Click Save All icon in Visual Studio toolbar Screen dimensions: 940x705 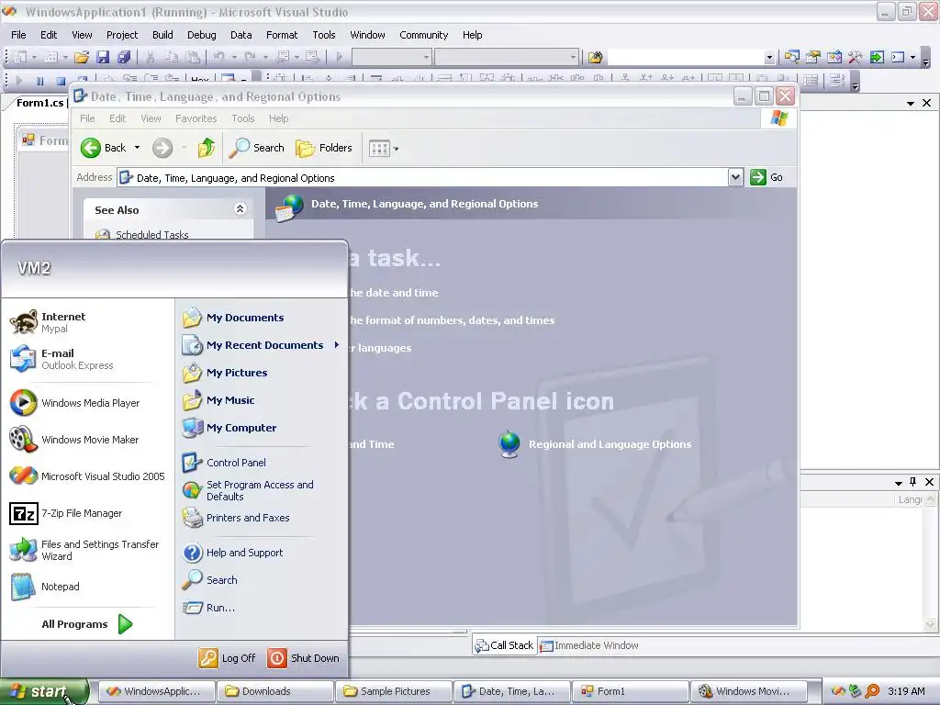click(124, 57)
